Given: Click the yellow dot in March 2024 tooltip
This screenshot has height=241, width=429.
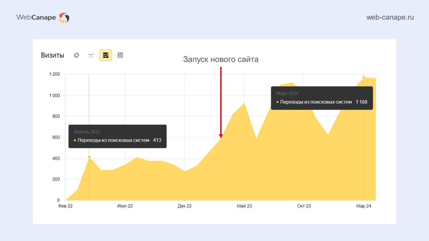Looking at the screenshot, I should 277,102.
